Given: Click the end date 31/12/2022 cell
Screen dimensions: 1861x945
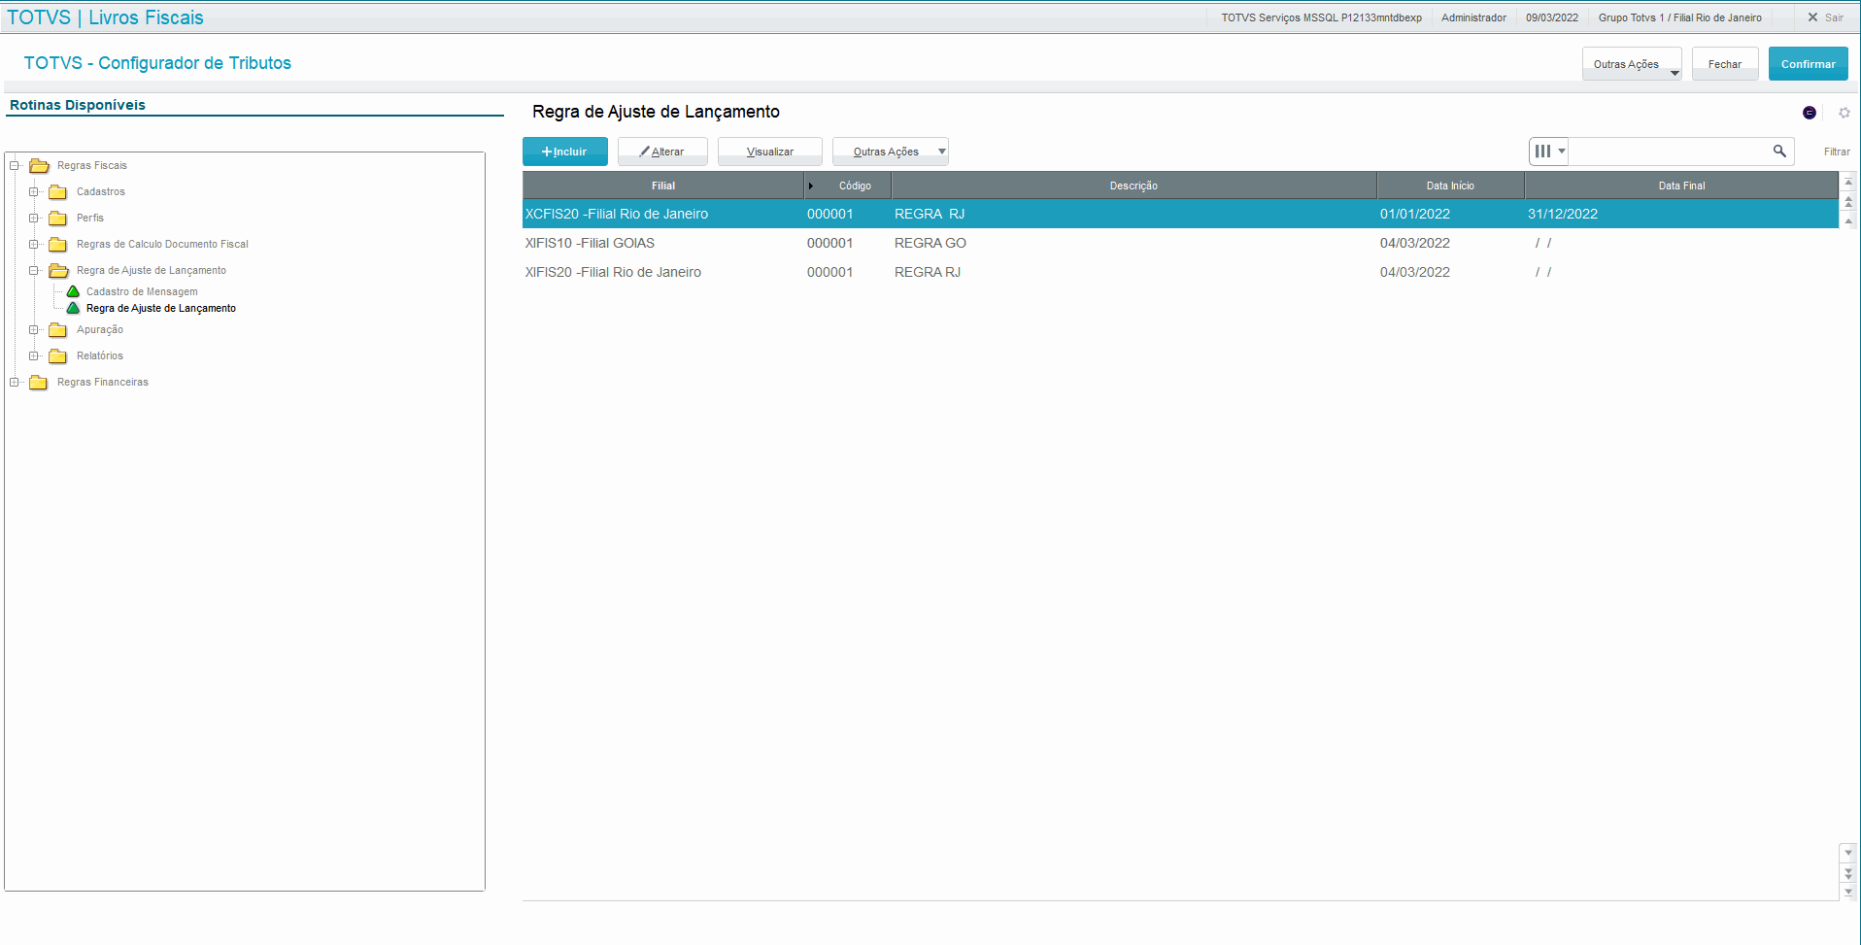Looking at the screenshot, I should point(1563,214).
